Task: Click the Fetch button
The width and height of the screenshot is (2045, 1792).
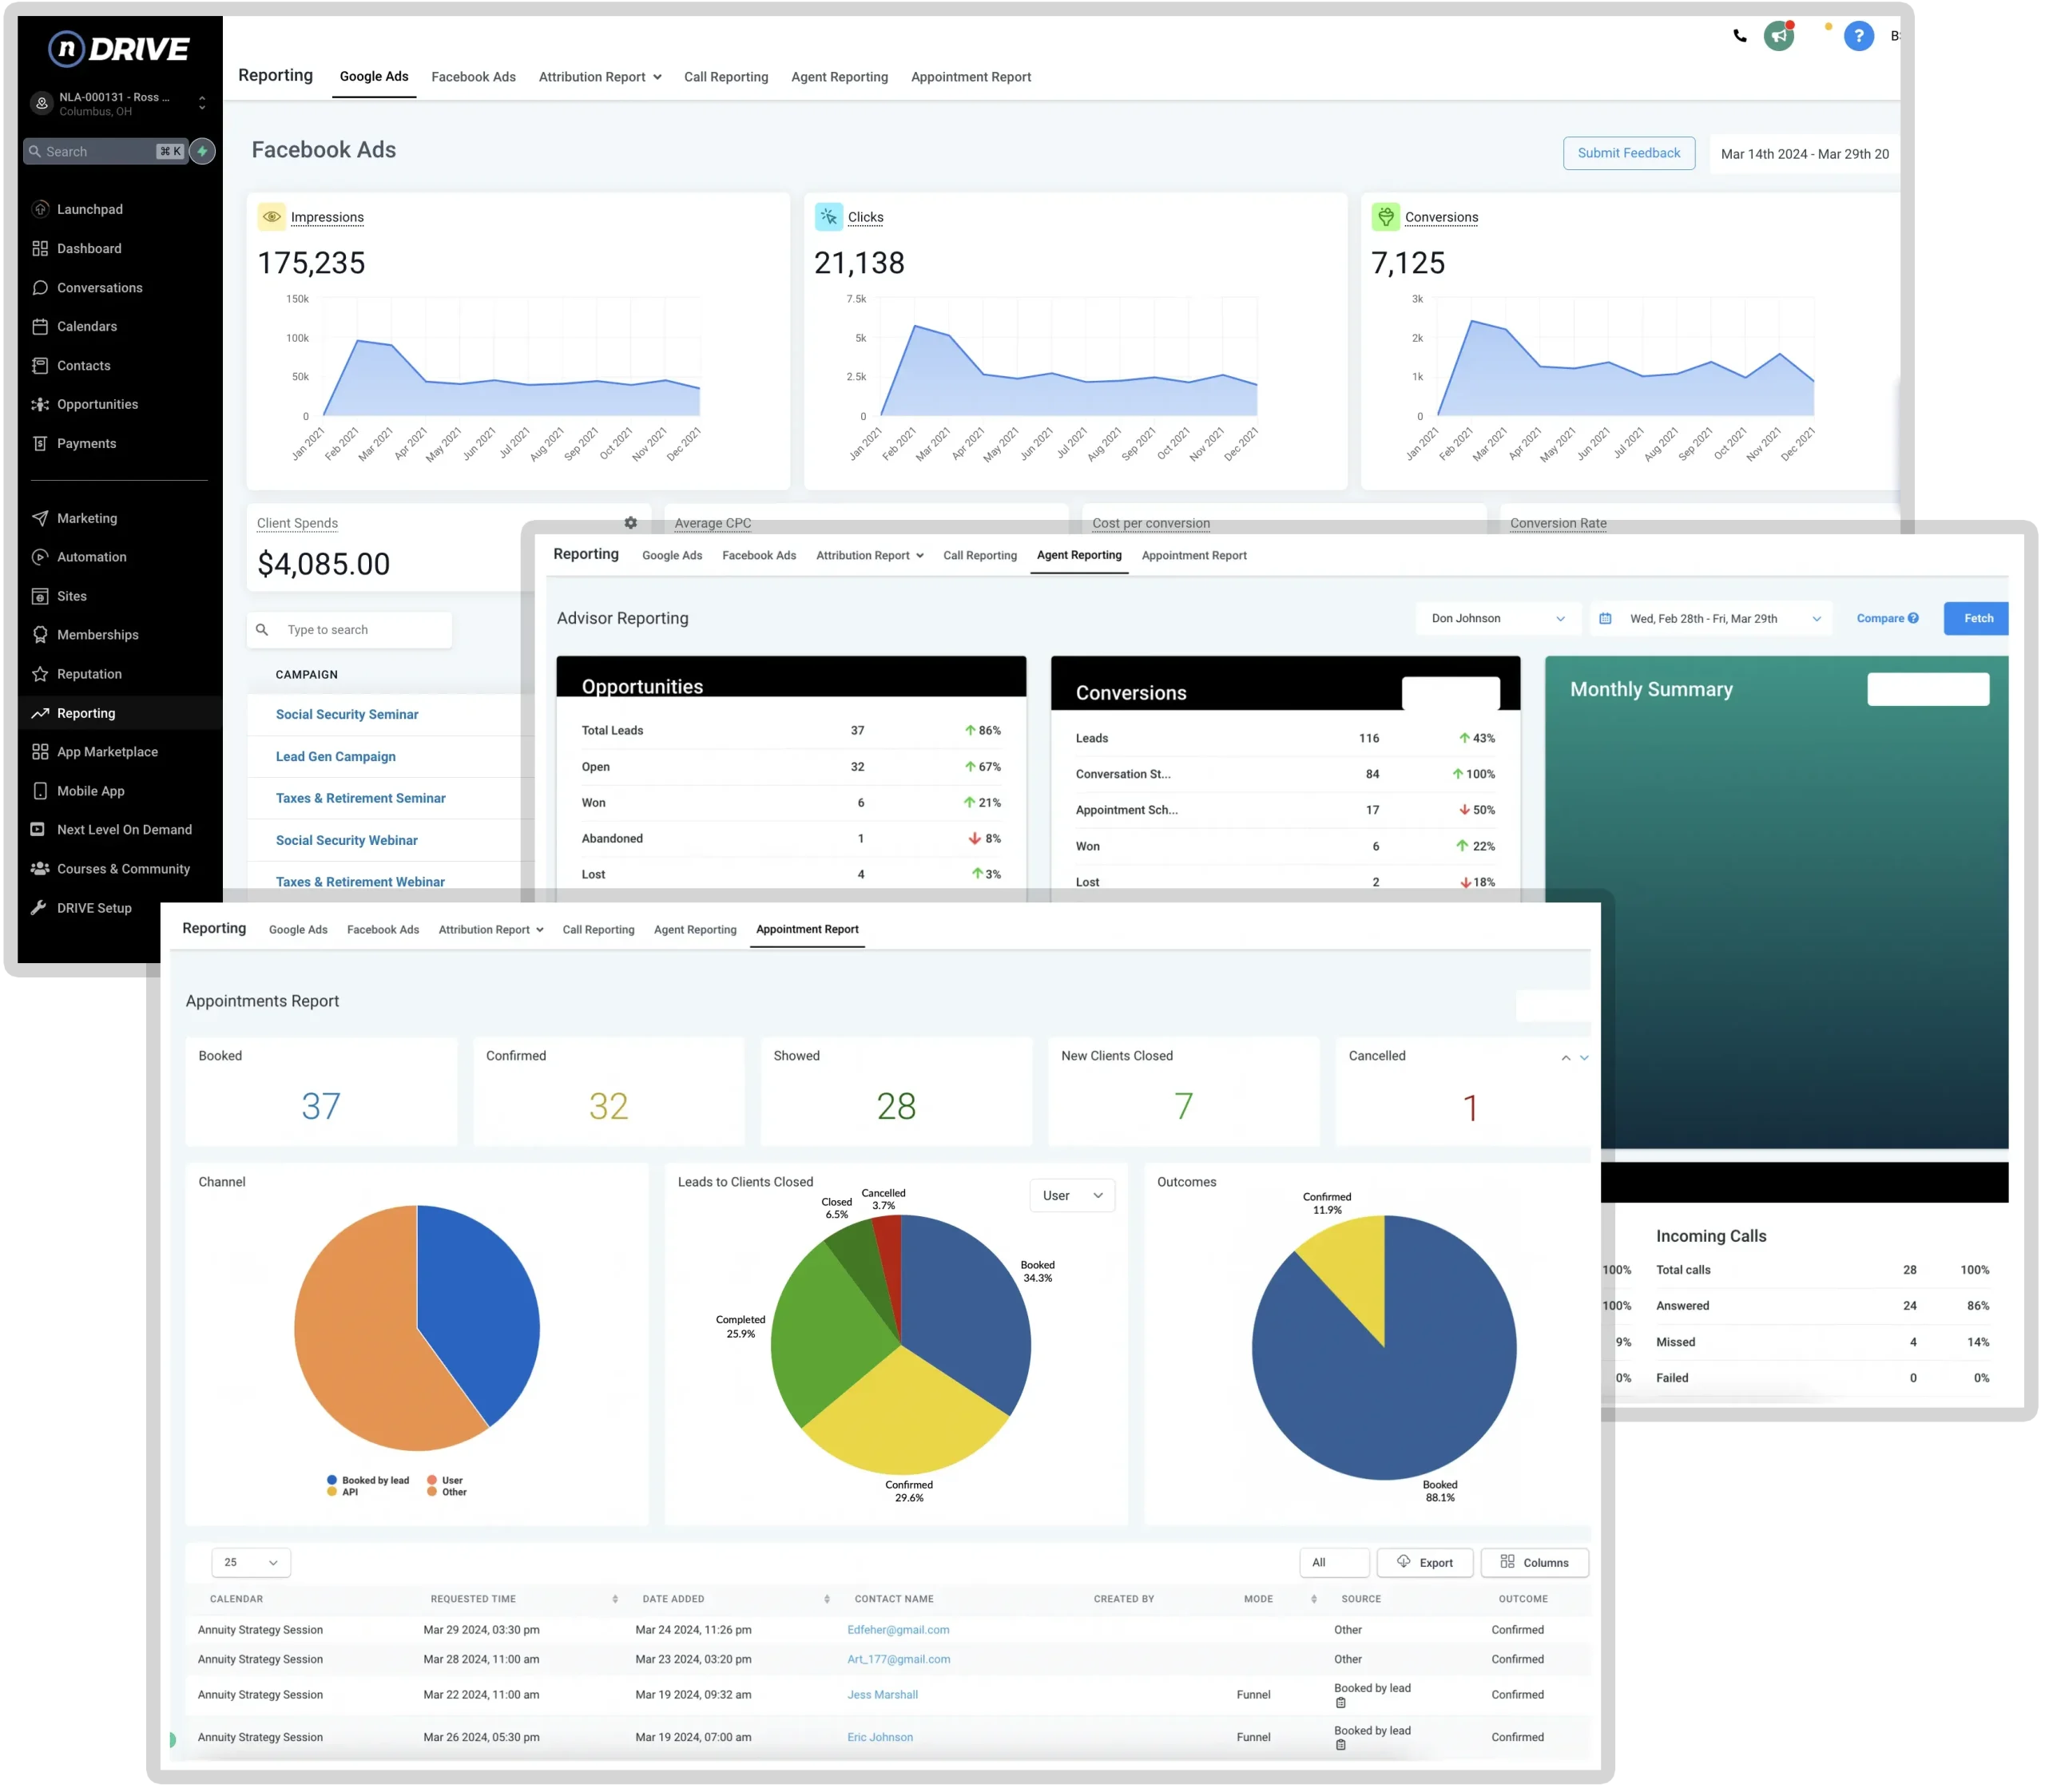Action: coord(1976,618)
